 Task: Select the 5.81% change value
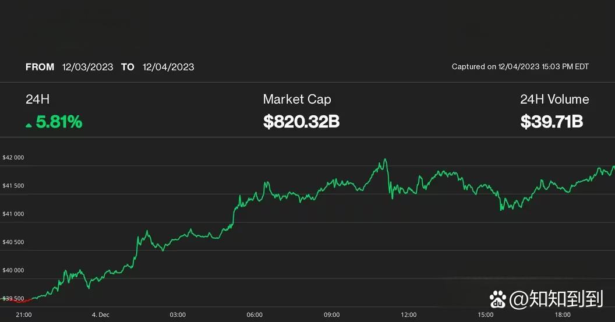(x=59, y=122)
